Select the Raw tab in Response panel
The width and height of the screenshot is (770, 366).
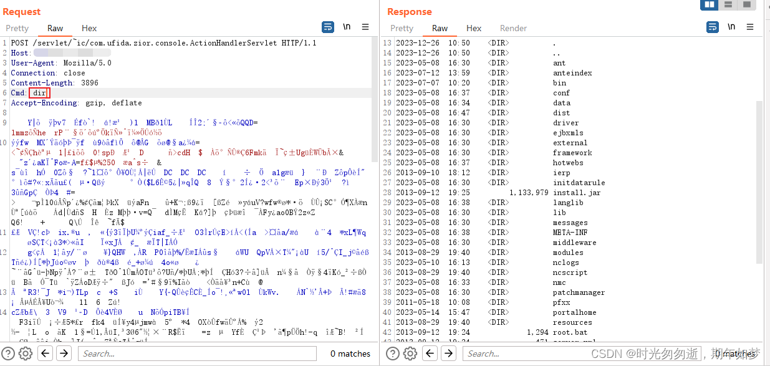point(440,28)
